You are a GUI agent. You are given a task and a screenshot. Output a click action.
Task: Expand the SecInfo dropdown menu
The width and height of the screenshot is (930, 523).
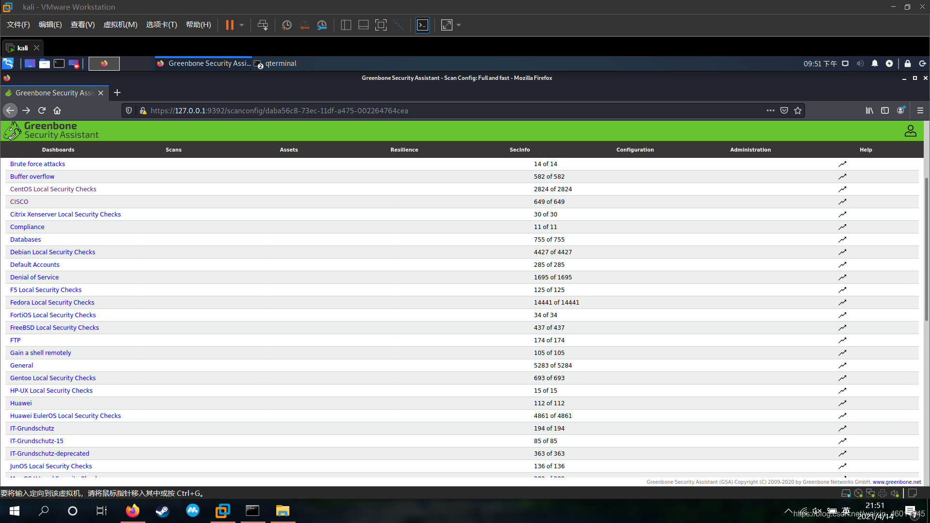(520, 150)
